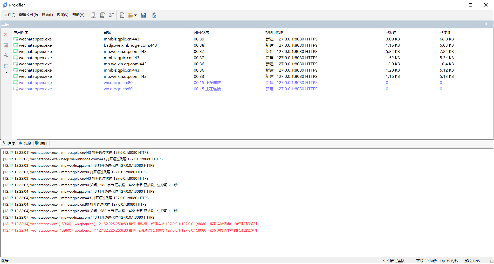
Task: Open the Proxification Rules icon
Action: [x=102, y=15]
